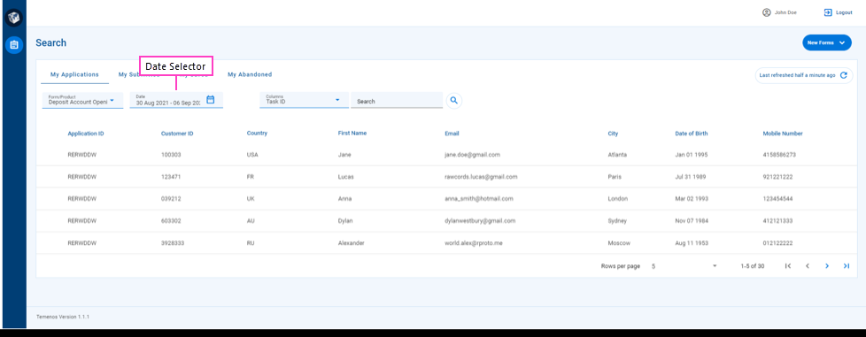Sort by Application ID column header
Viewport: 866px width, 337px height.
point(86,134)
